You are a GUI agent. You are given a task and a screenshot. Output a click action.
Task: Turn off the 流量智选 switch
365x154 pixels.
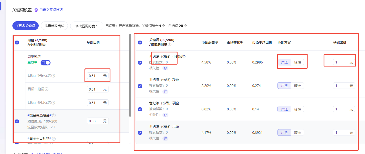46,63
